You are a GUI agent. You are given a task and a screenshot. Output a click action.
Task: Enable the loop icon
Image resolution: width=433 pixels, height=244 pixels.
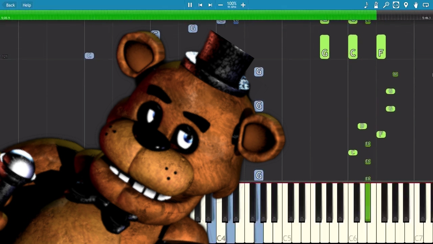(426, 5)
